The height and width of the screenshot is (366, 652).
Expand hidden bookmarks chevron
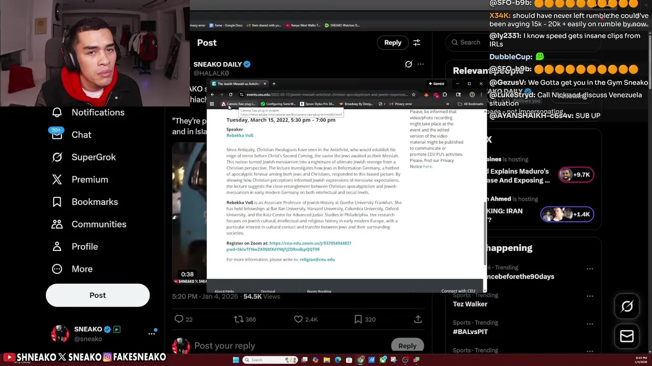(448, 104)
